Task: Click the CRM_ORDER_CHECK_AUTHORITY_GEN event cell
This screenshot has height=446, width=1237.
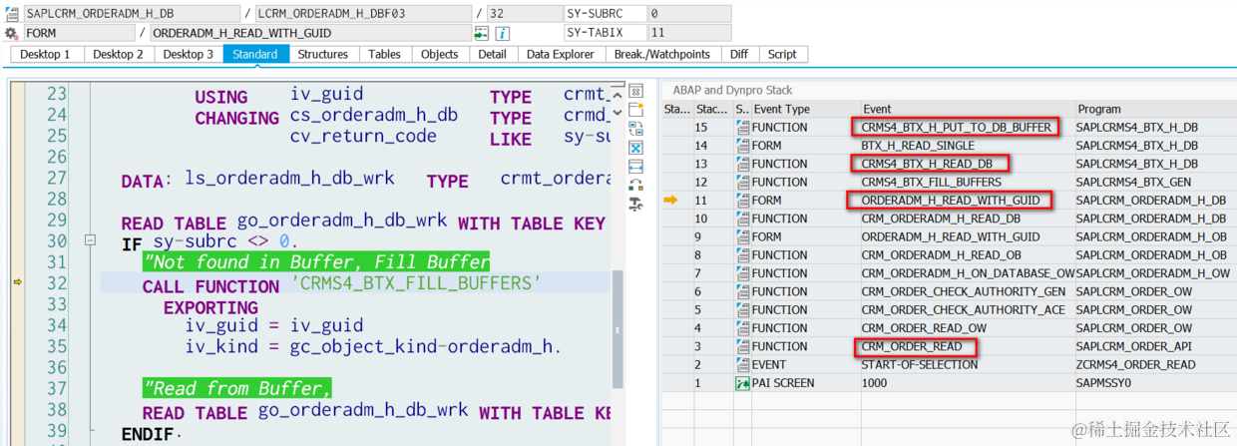Action: [969, 291]
